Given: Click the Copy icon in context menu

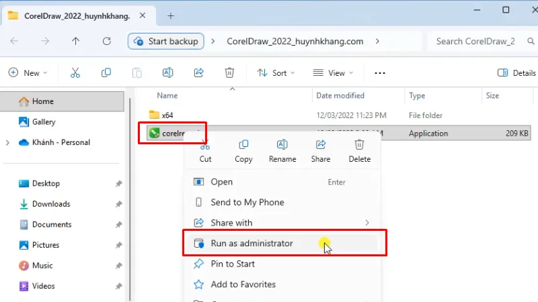Looking at the screenshot, I should 243,145.
